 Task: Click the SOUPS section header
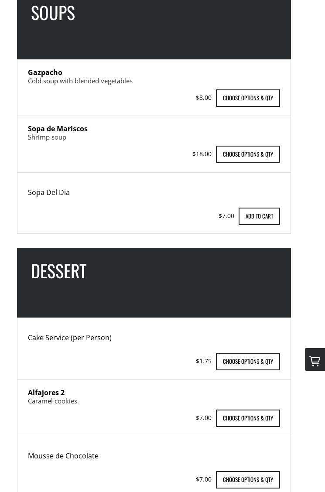point(53,13)
